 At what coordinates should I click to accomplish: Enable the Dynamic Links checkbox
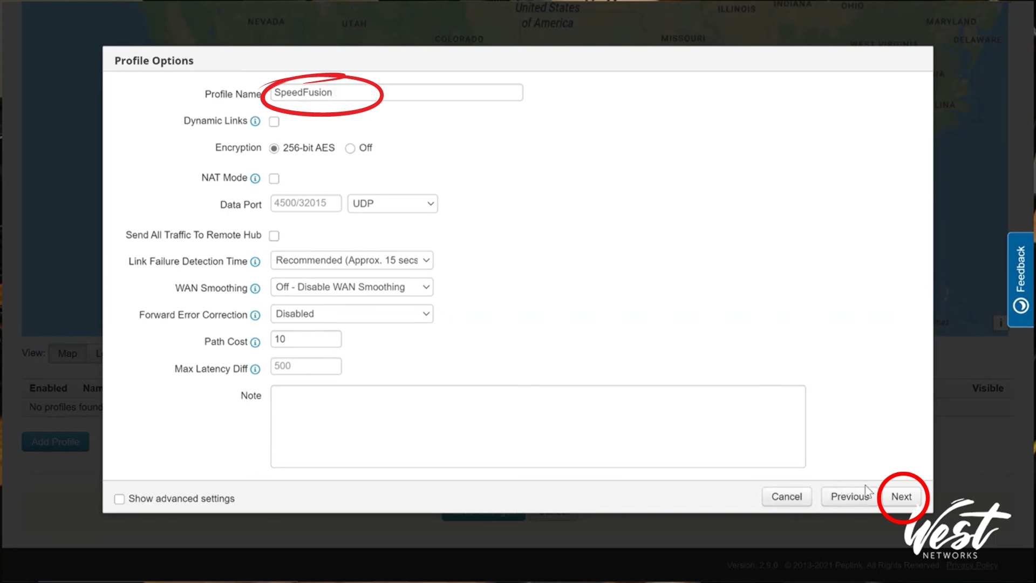coord(274,121)
